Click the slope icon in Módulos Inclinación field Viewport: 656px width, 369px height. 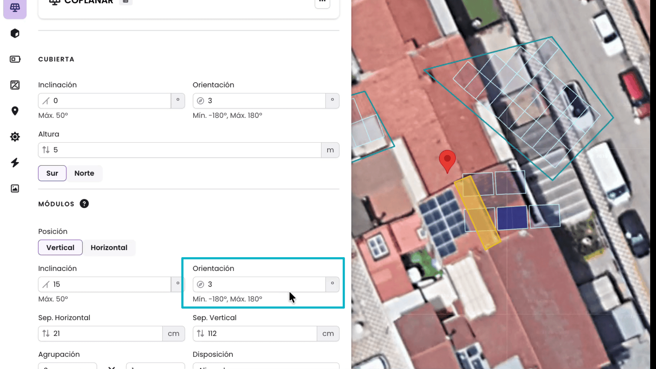tap(46, 284)
